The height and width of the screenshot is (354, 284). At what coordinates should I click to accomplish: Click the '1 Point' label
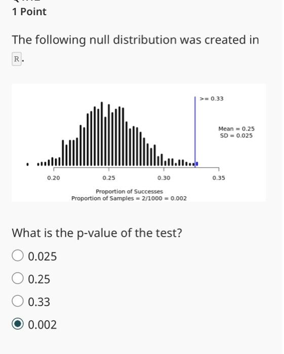(x=29, y=12)
